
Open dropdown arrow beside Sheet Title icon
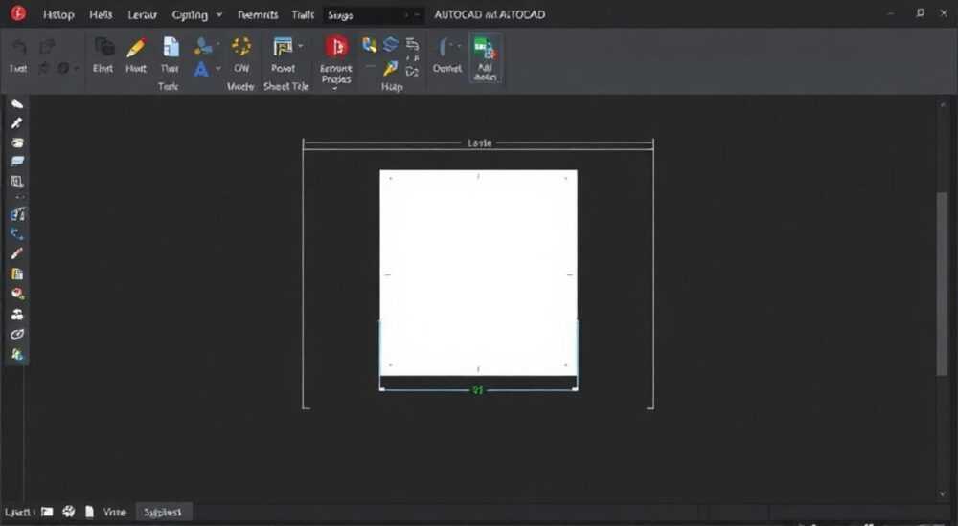pos(301,46)
